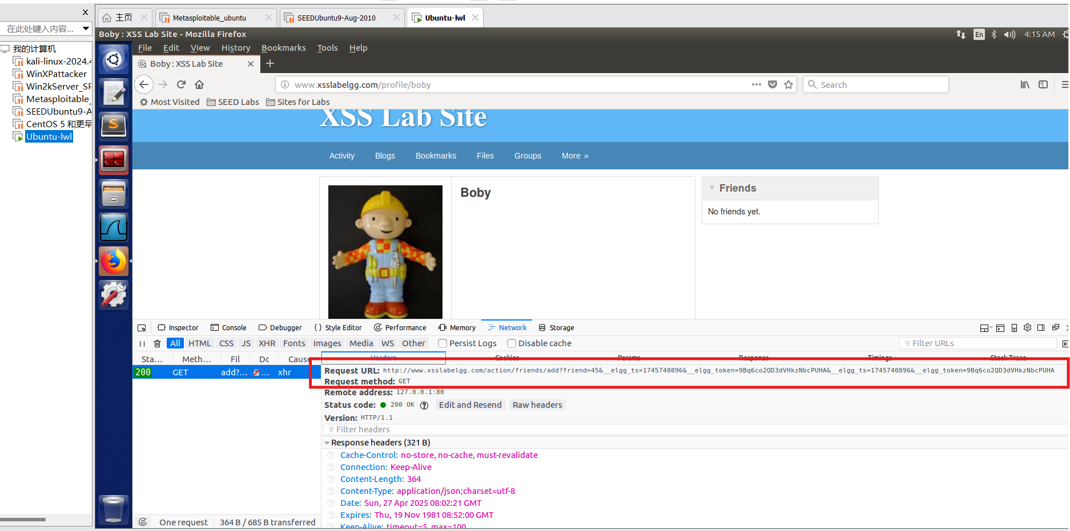Open the Activity site link
Screen dimensions: 1070x531
click(342, 156)
